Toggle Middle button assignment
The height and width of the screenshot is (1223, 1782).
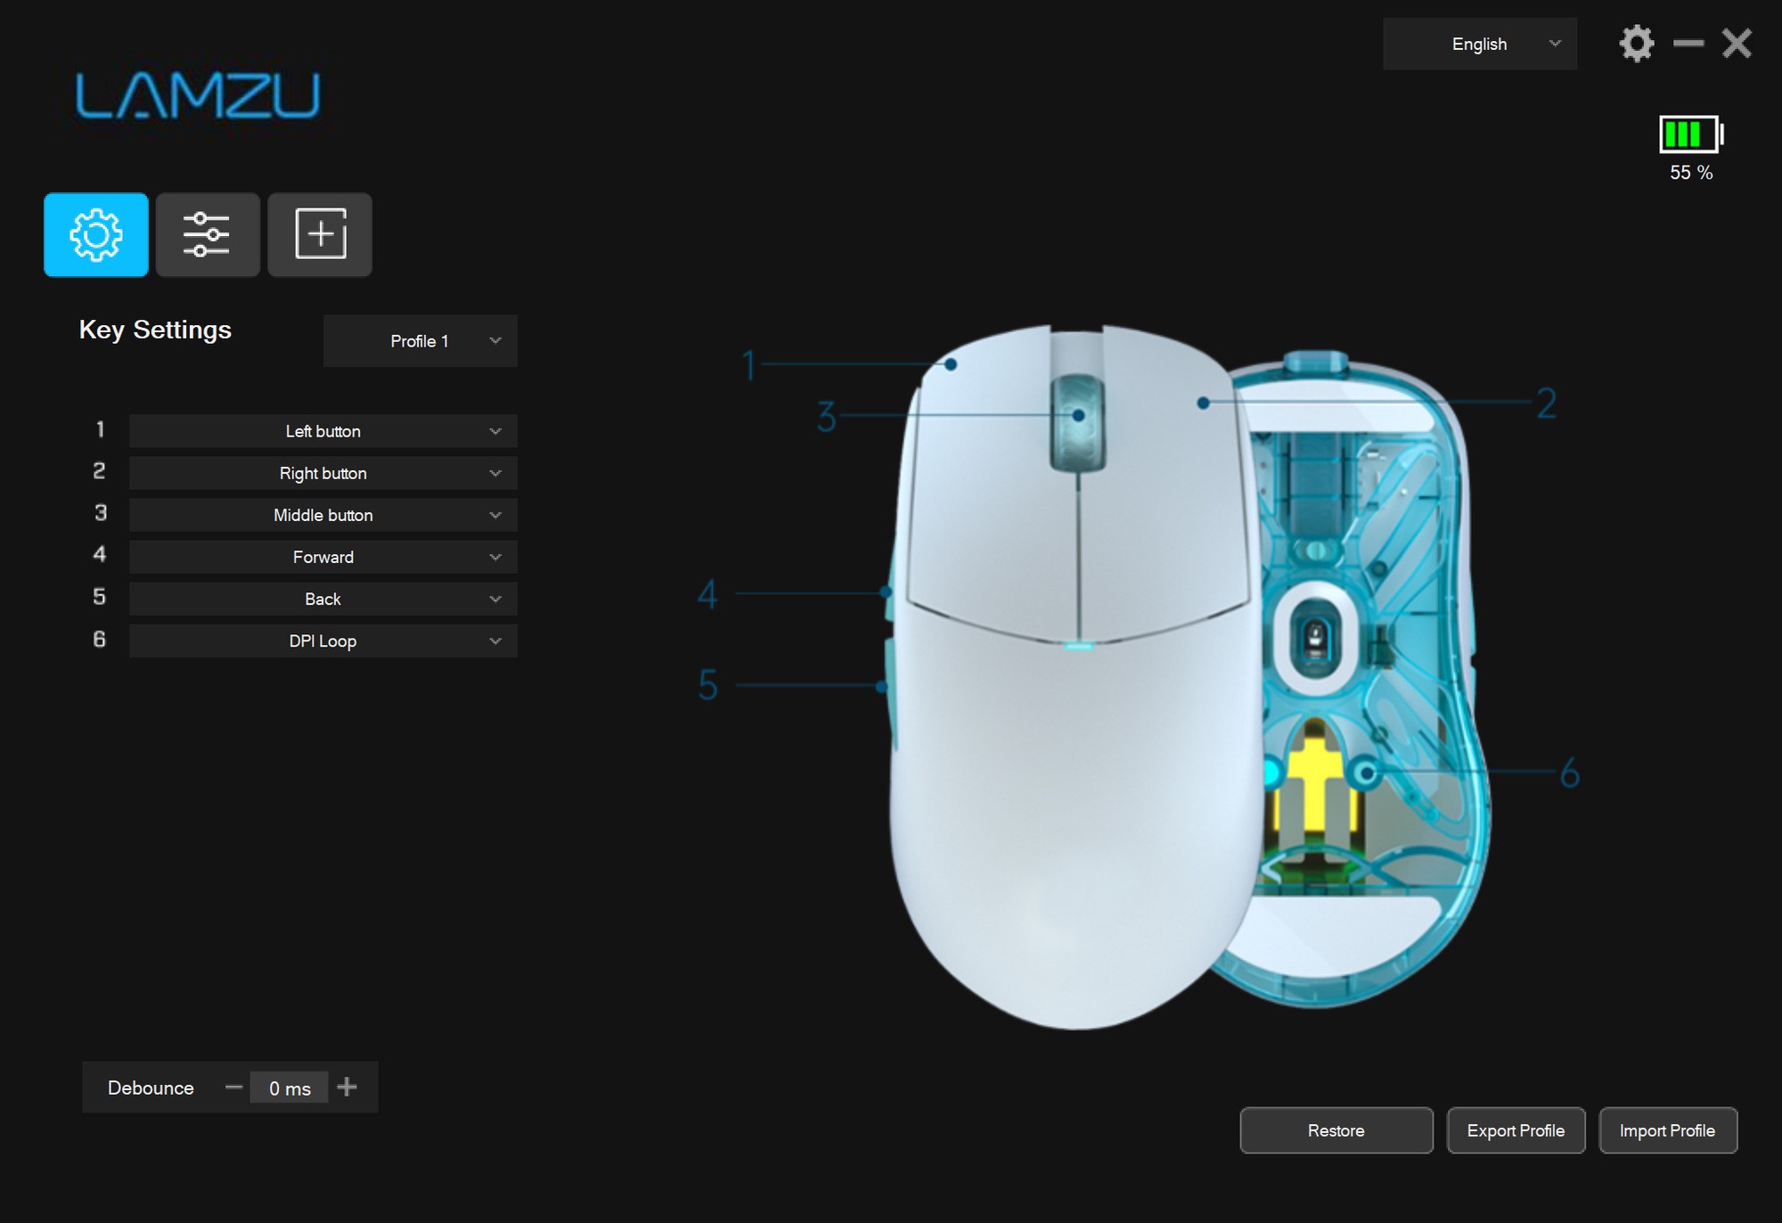click(323, 515)
